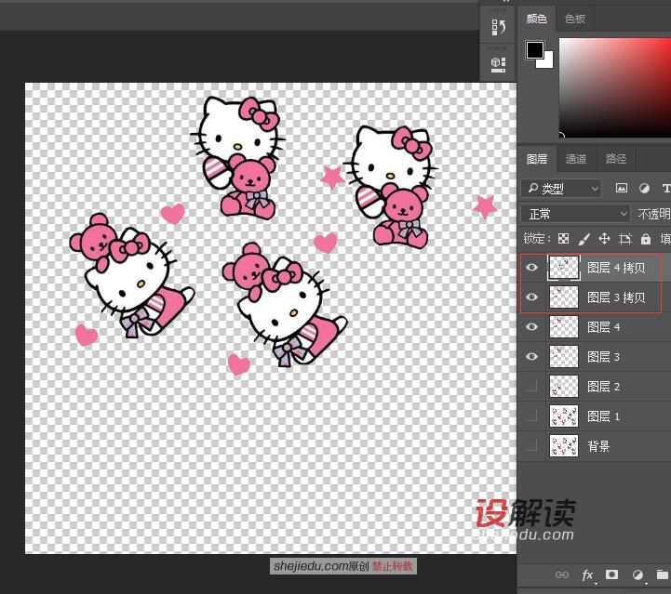Open the layer filter 类型 dropdown
Screen dimensions: 671x594
pyautogui.click(x=562, y=189)
